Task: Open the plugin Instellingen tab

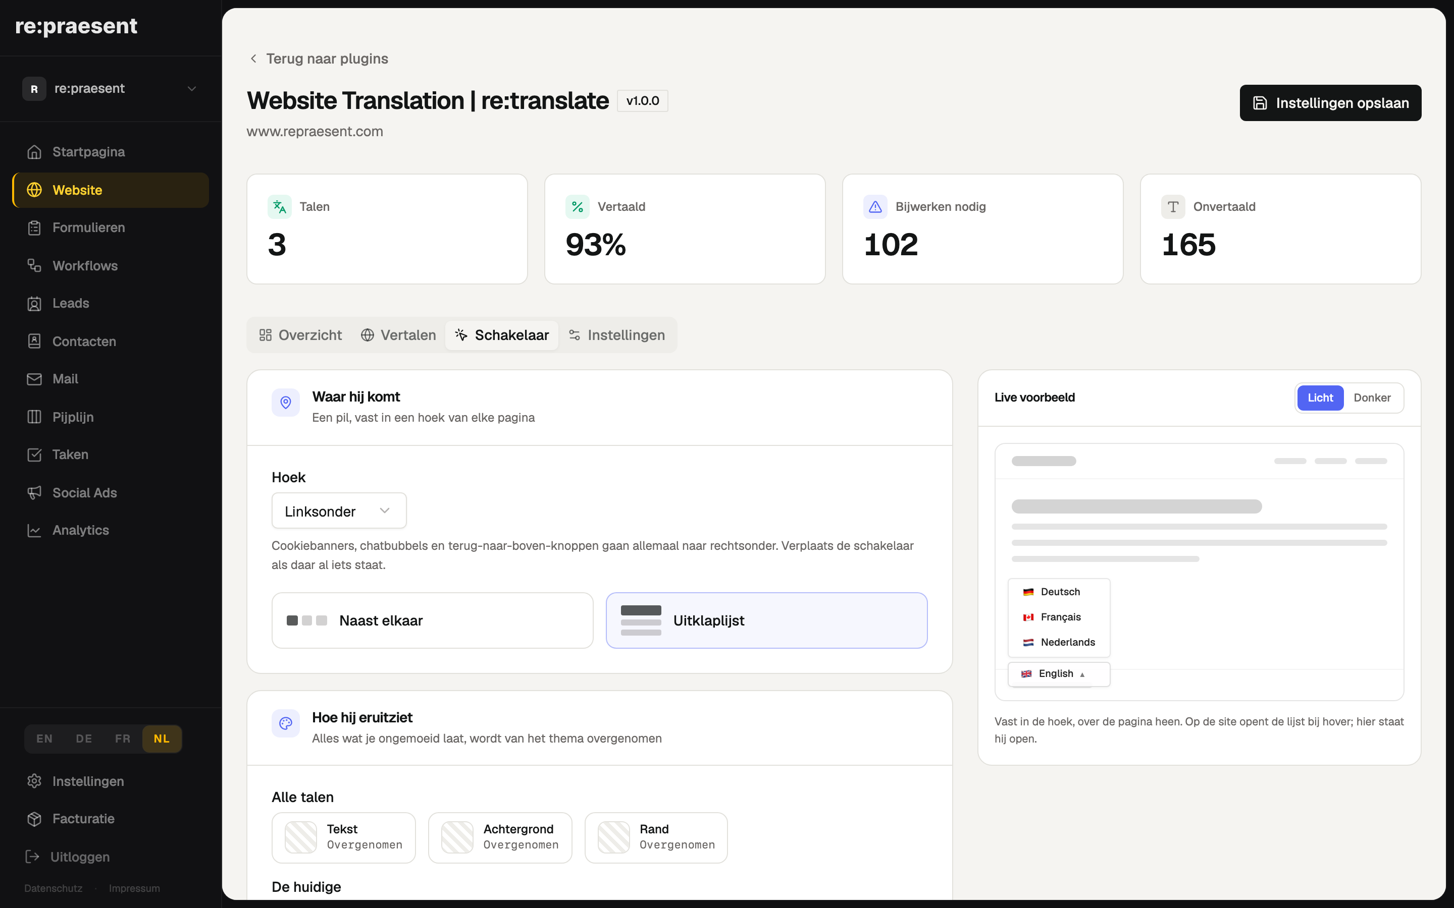Action: pyautogui.click(x=617, y=335)
